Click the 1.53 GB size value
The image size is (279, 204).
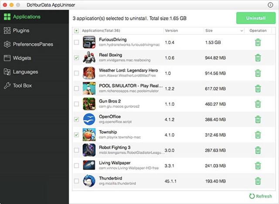coord(213,43)
